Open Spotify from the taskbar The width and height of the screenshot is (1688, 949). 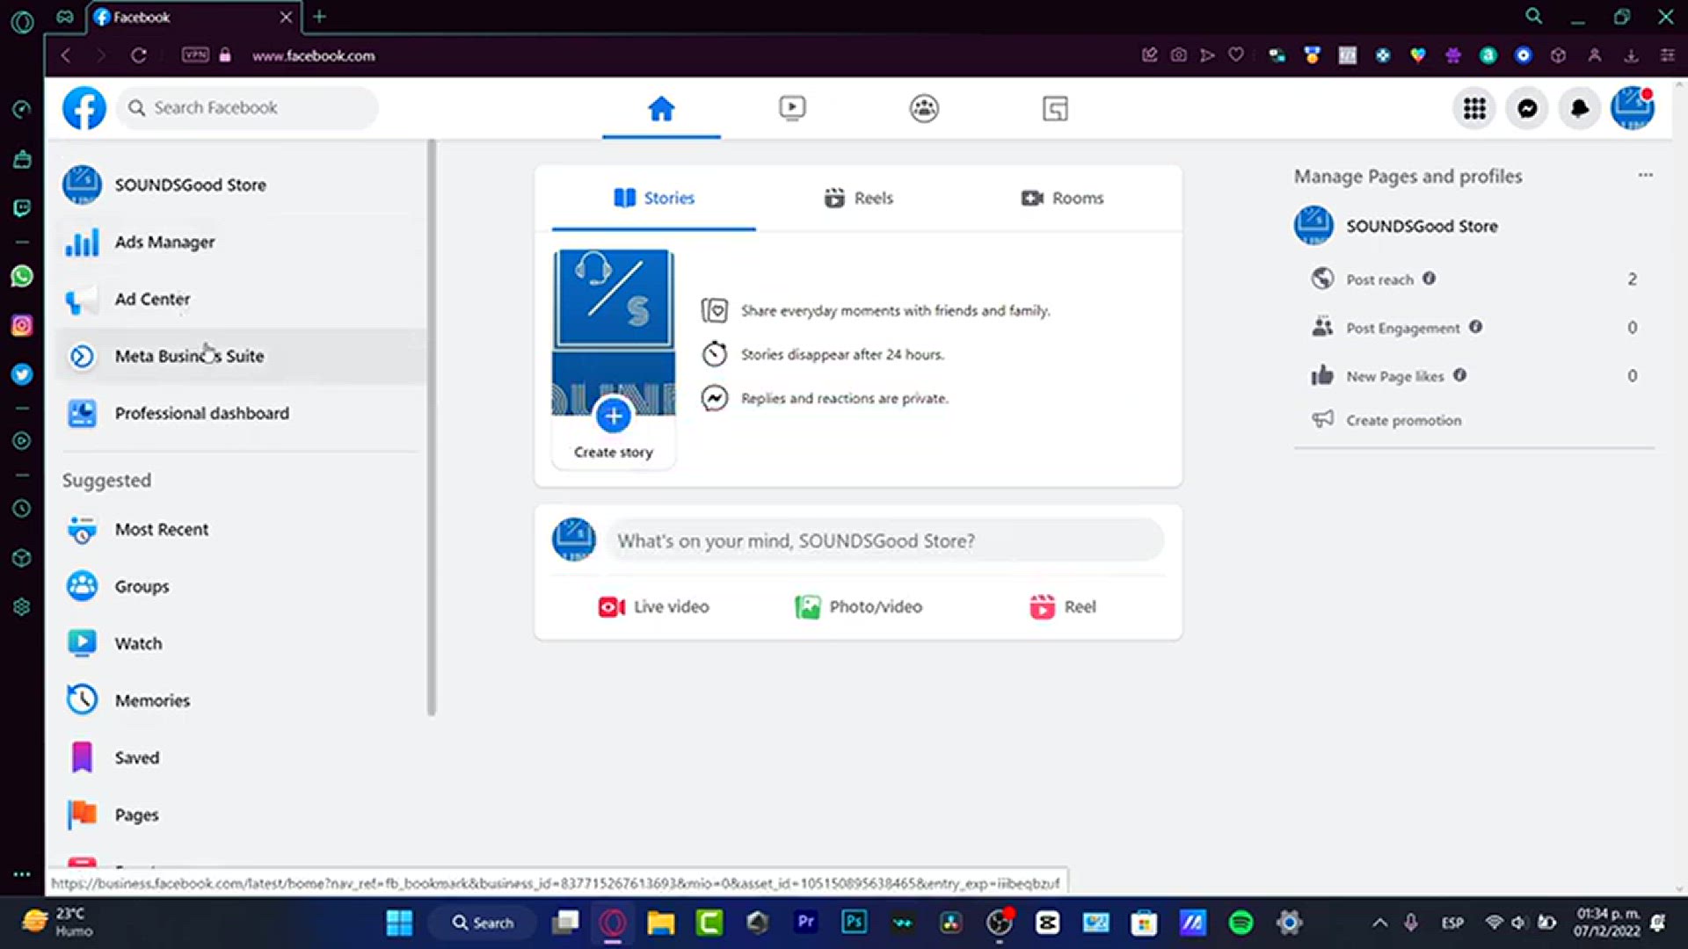(x=1241, y=923)
